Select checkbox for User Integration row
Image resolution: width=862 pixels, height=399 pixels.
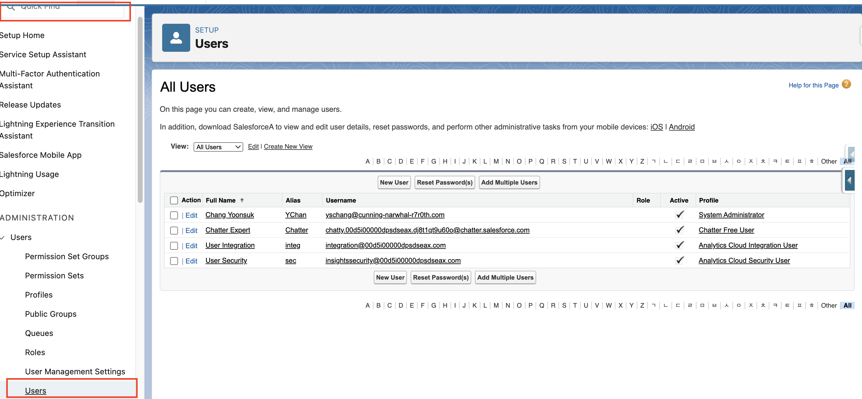174,246
